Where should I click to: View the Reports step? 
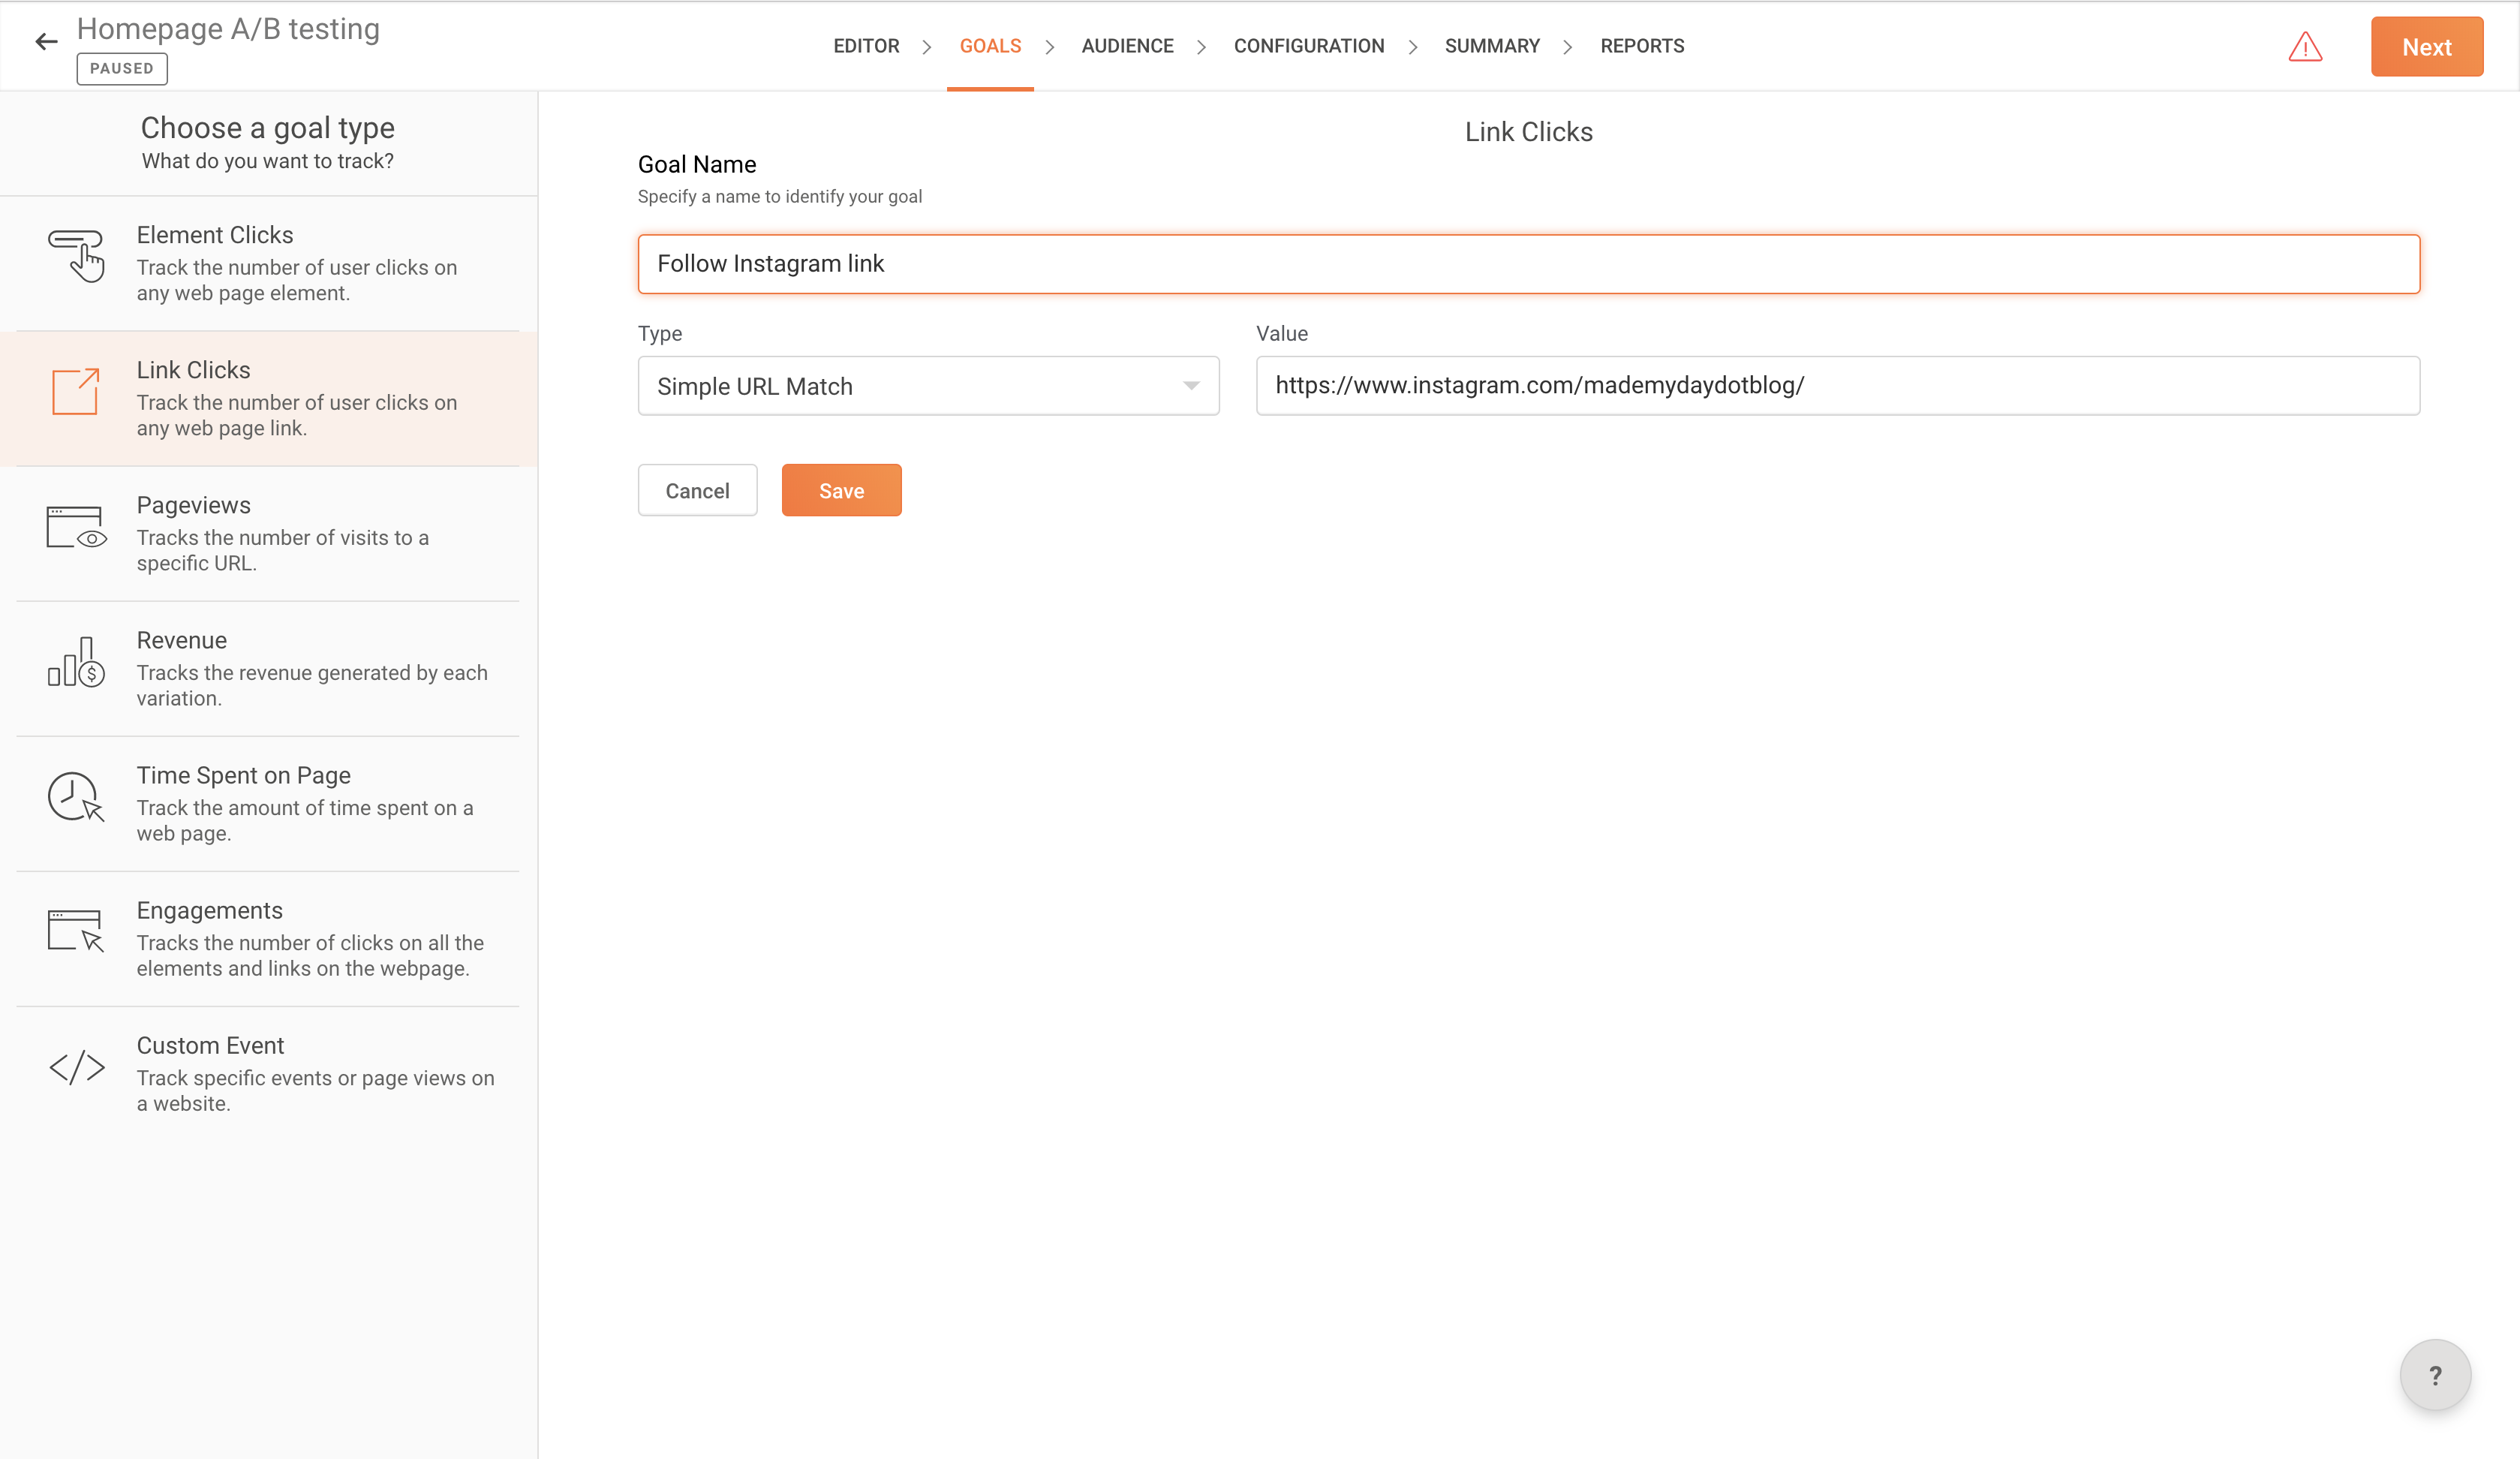coord(1642,46)
